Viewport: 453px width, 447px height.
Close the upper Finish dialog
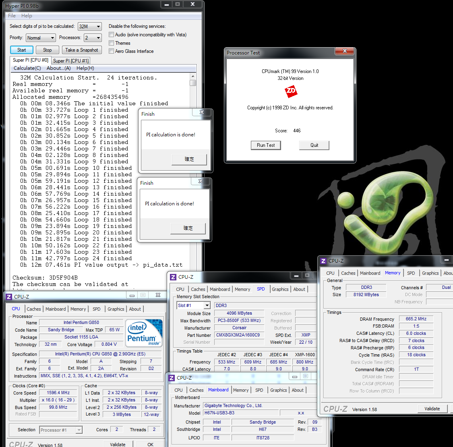point(202,112)
